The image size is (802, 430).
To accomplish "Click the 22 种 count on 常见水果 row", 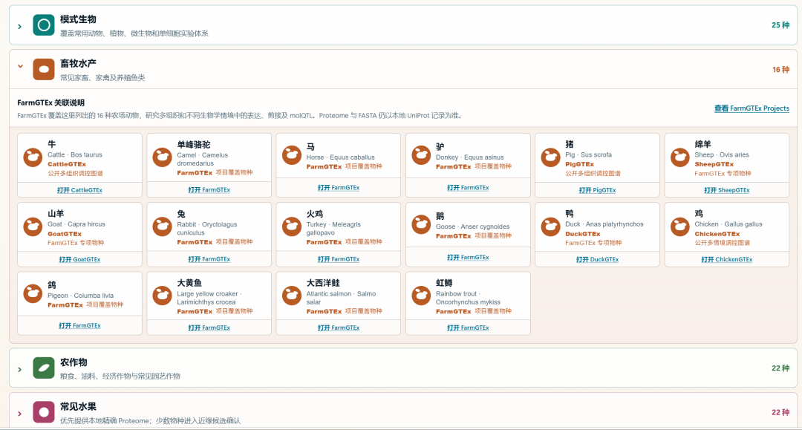I will coord(780,412).
